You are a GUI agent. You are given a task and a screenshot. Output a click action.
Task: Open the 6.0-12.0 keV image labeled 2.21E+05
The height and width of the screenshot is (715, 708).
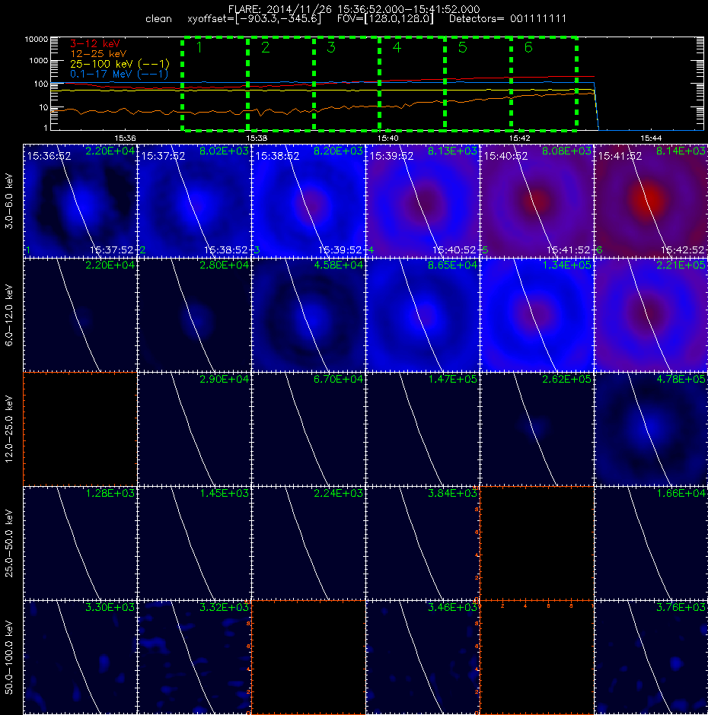(651, 315)
